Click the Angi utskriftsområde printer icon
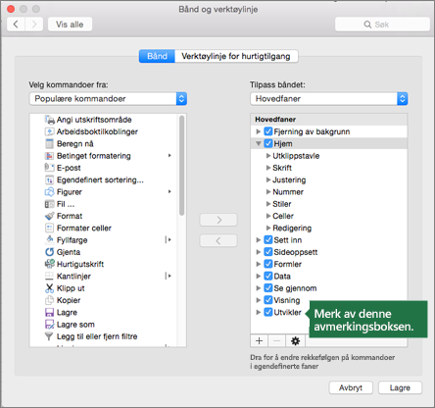 pyautogui.click(x=49, y=120)
